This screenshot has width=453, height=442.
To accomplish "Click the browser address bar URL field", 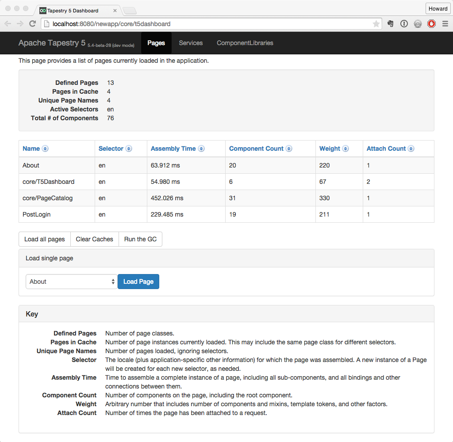I will [x=208, y=24].
